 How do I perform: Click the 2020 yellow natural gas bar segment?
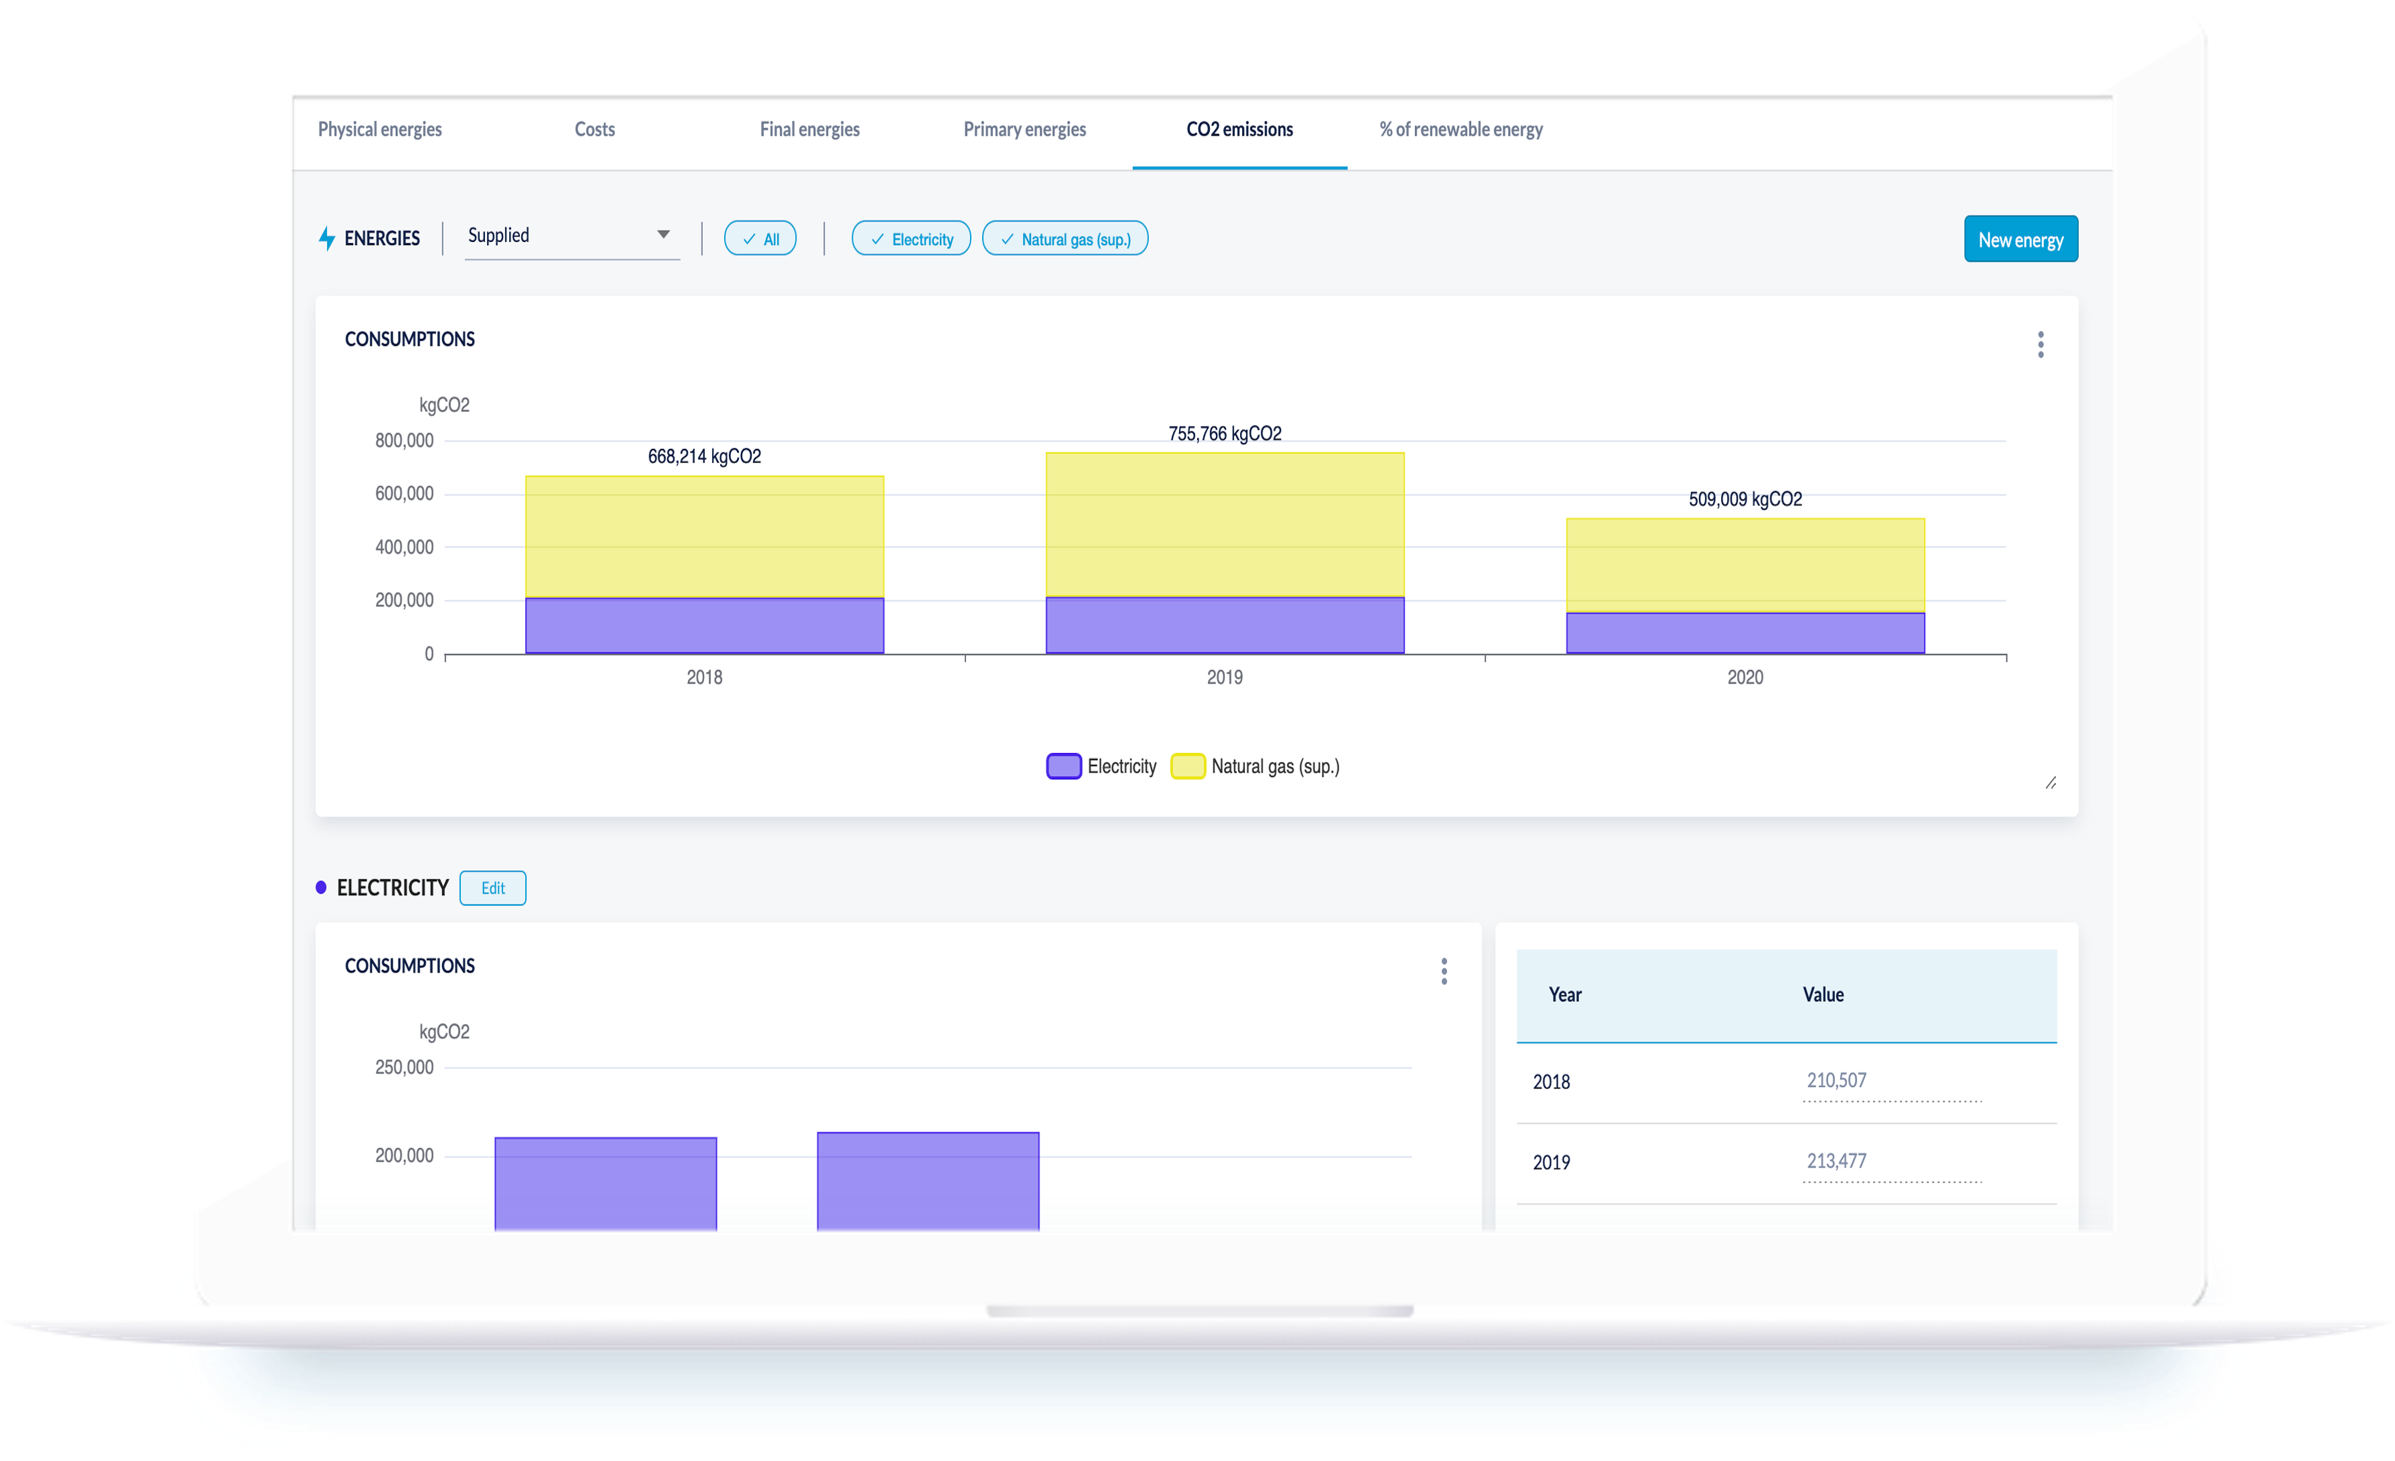coord(1744,565)
